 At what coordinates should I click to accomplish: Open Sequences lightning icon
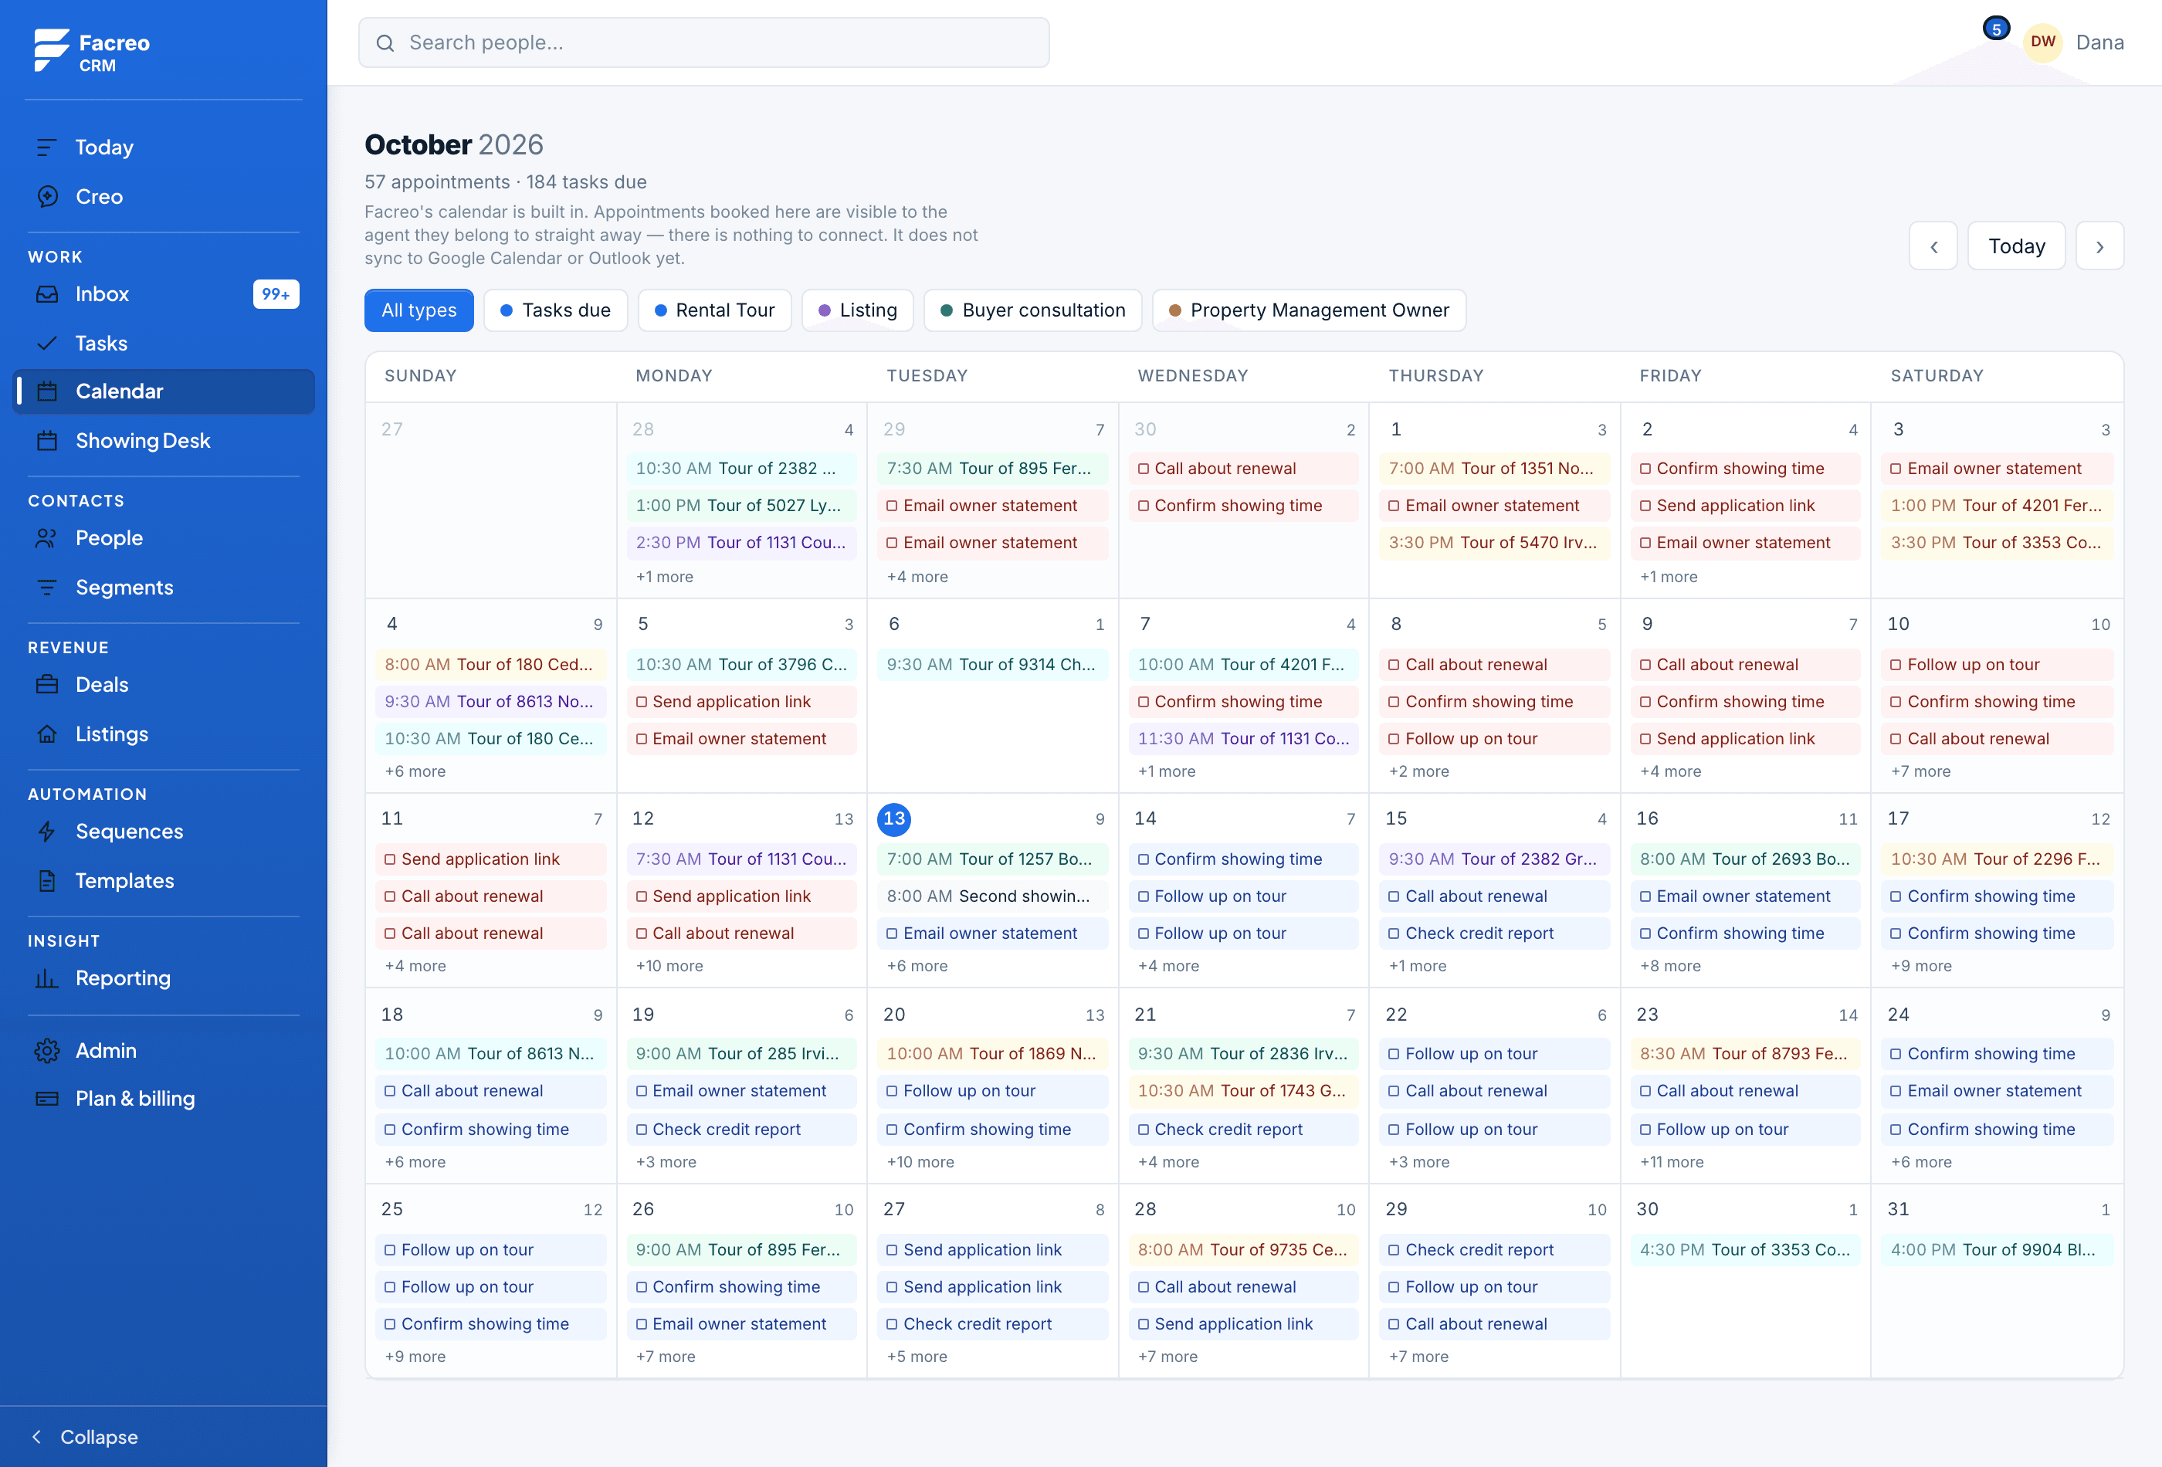[x=46, y=832]
